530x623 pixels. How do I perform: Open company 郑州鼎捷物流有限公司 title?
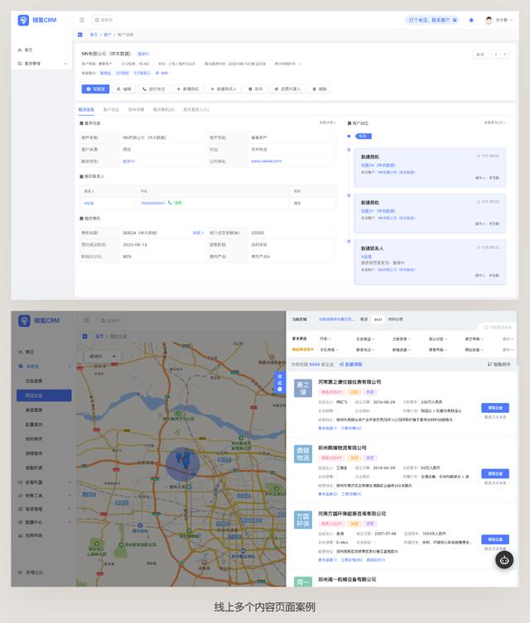tap(342, 448)
